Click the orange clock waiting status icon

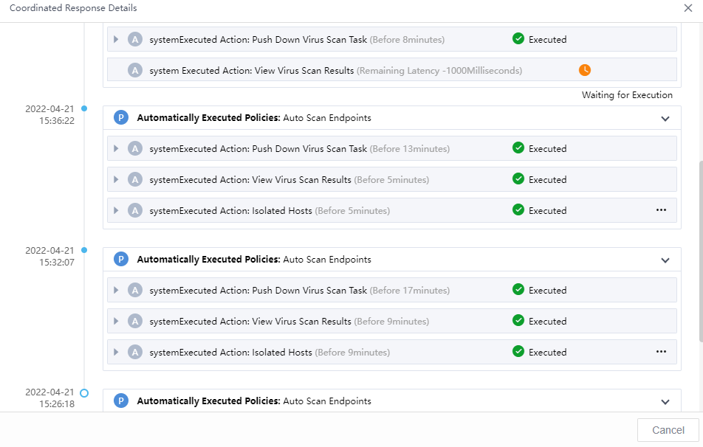(x=585, y=70)
